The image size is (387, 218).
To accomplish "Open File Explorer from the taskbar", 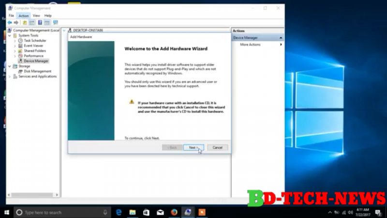I will click(133, 212).
